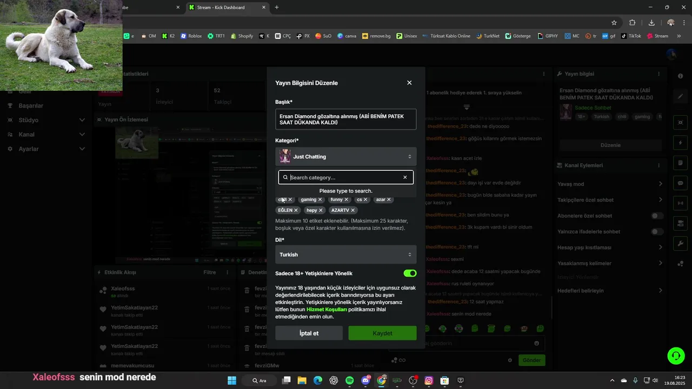Remove the chill tag

click(x=290, y=199)
